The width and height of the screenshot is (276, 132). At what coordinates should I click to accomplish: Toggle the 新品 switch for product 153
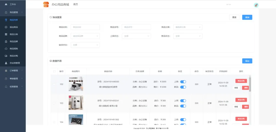[183, 106]
